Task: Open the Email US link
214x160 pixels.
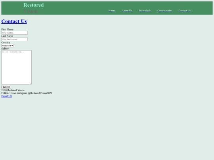Action: pos(7,96)
